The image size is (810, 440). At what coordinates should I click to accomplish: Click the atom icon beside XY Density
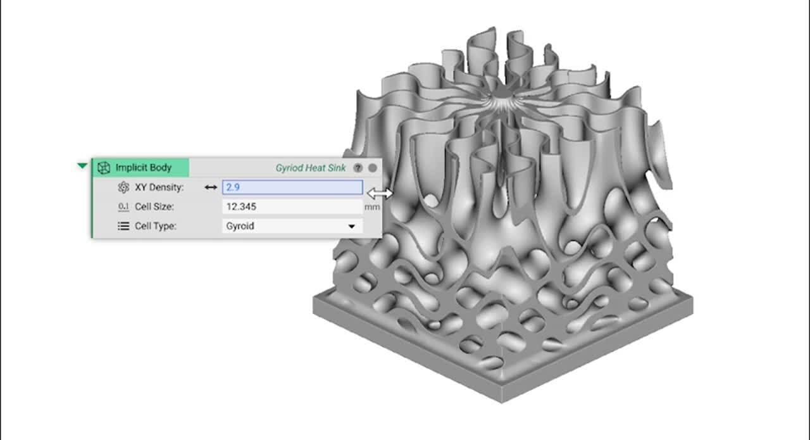point(124,187)
